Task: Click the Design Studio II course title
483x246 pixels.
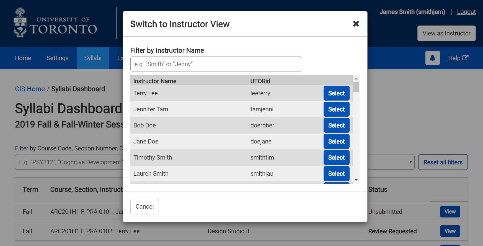Action: [228, 231]
